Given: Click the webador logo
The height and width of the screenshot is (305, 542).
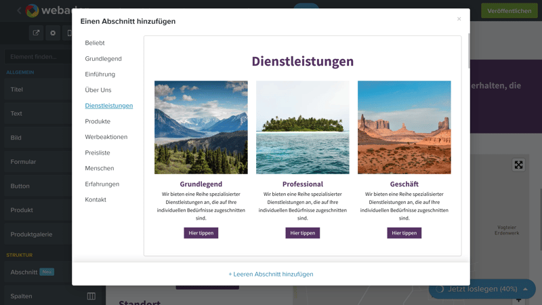Looking at the screenshot, I should tap(48, 10).
